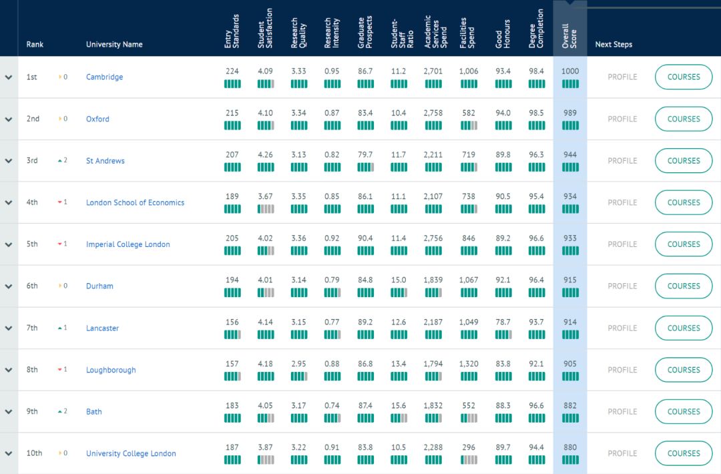The height and width of the screenshot is (474, 721).
Task: Sort by Rank column header
Action: [35, 44]
